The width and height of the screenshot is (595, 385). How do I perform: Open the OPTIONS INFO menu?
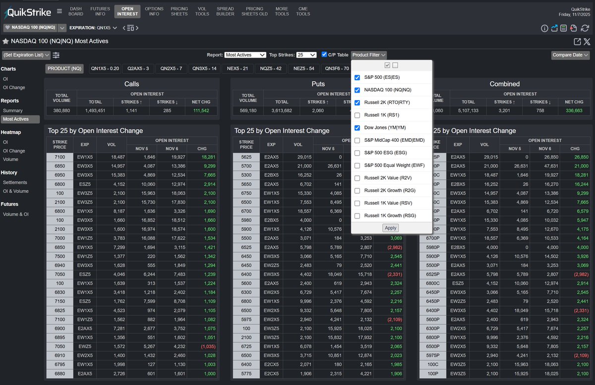[154, 11]
